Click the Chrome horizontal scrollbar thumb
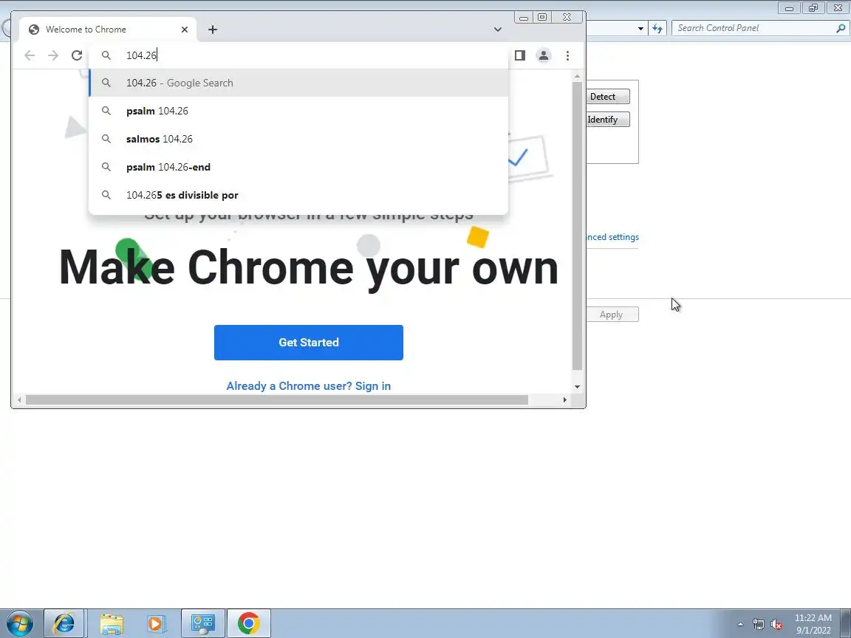Screen dimensions: 851x638 [x=277, y=399]
